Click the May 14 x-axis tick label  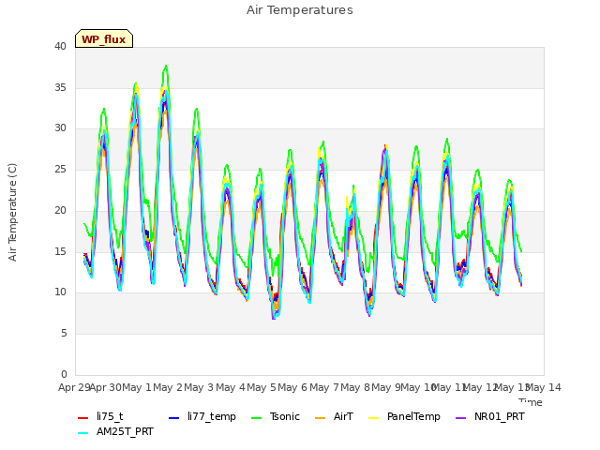point(544,387)
